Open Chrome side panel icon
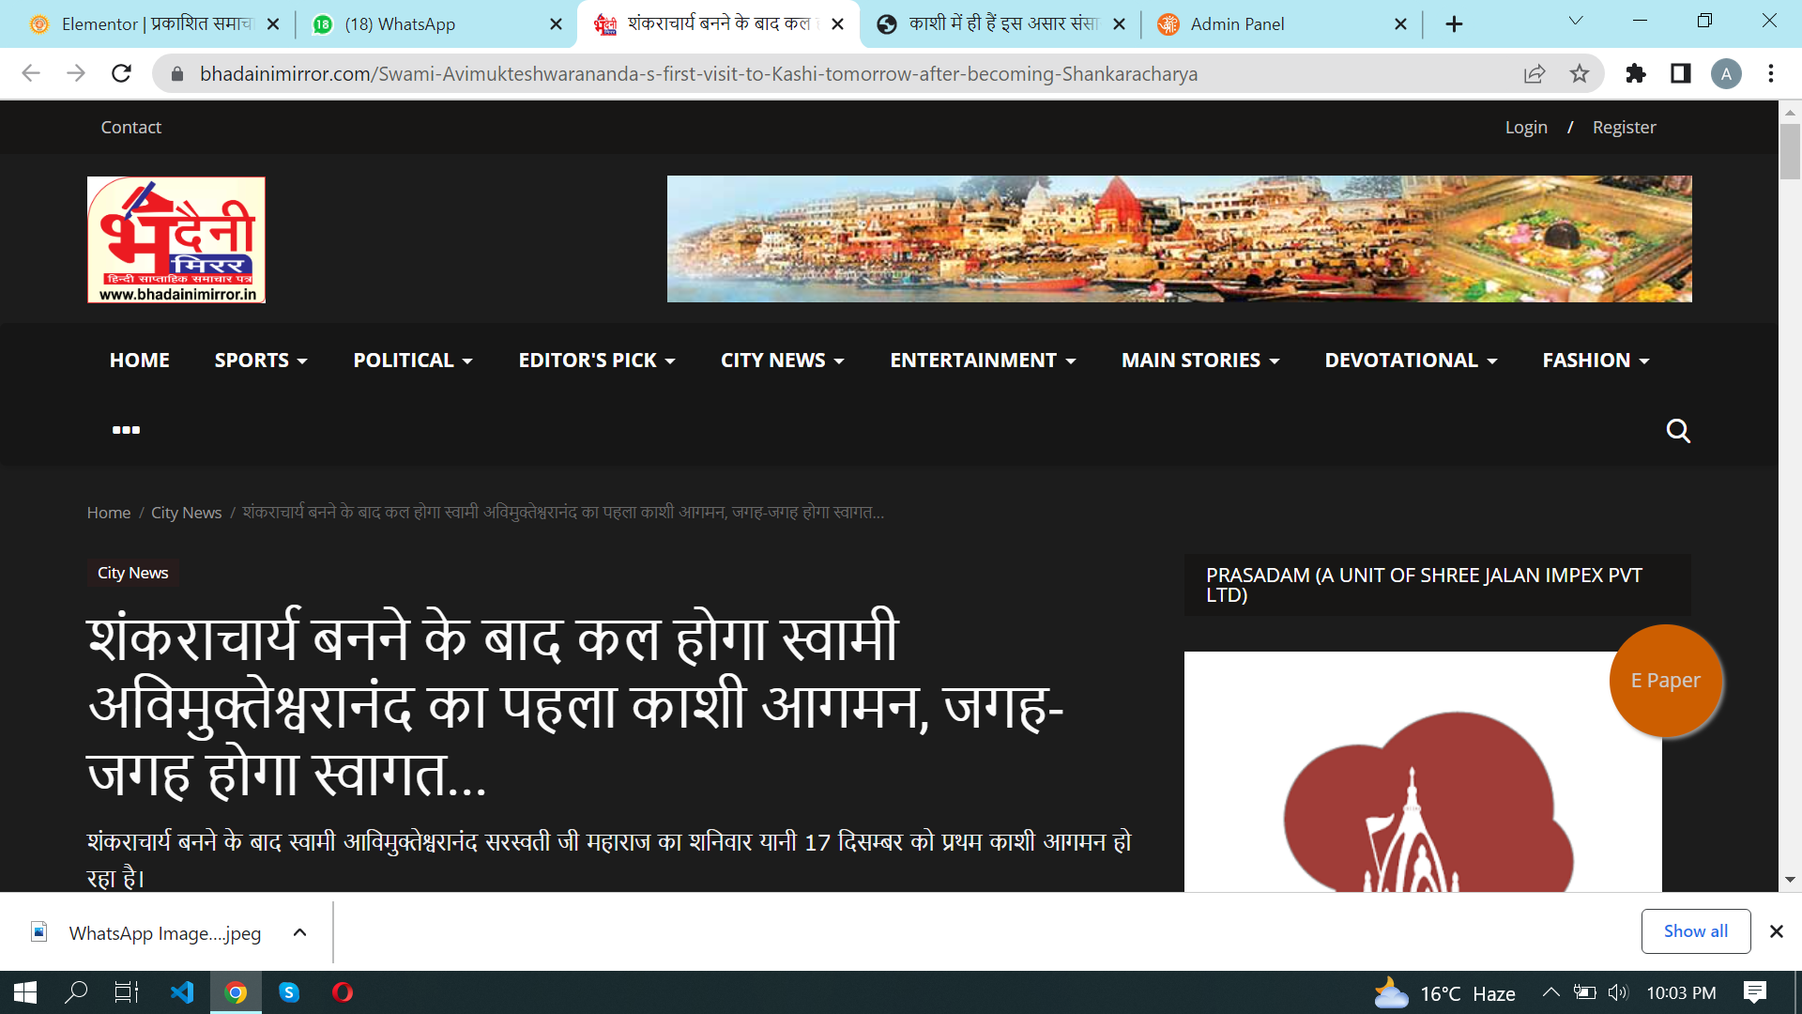This screenshot has width=1802, height=1014. point(1681,73)
